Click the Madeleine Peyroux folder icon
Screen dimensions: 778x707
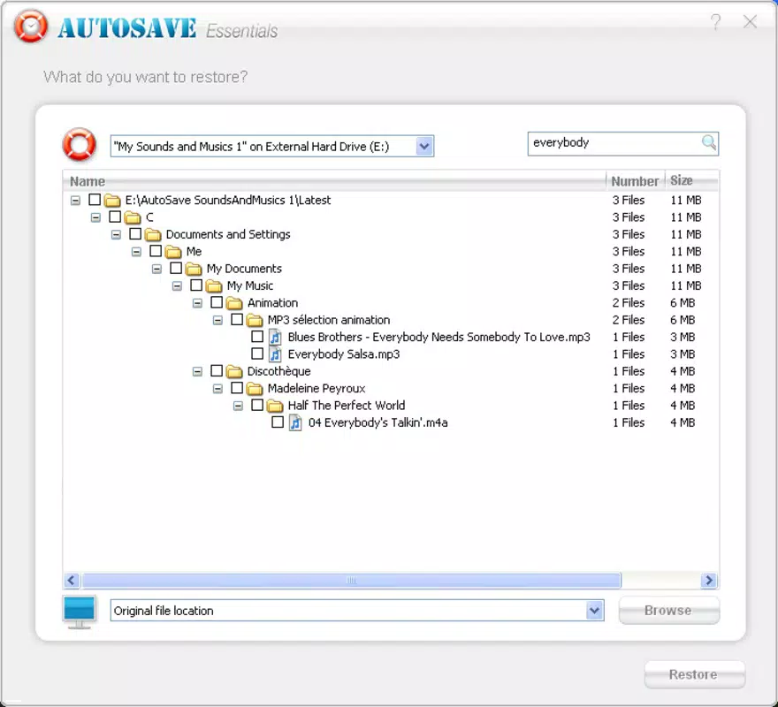tap(255, 389)
